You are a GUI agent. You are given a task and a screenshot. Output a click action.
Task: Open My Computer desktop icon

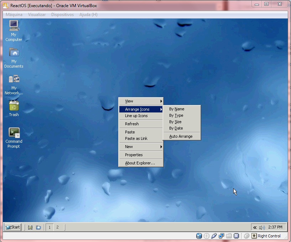tap(14, 31)
